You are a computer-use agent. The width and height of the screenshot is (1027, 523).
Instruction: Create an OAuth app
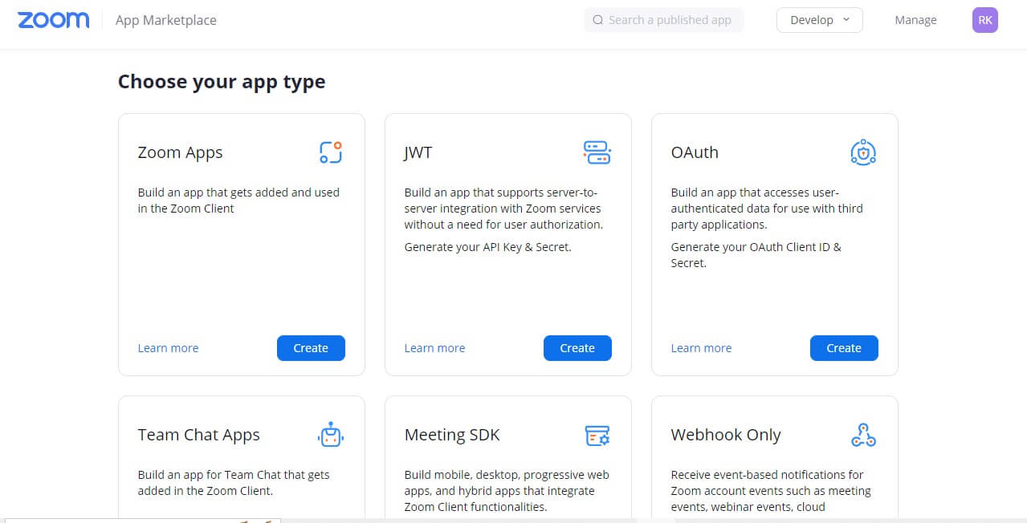[844, 348]
